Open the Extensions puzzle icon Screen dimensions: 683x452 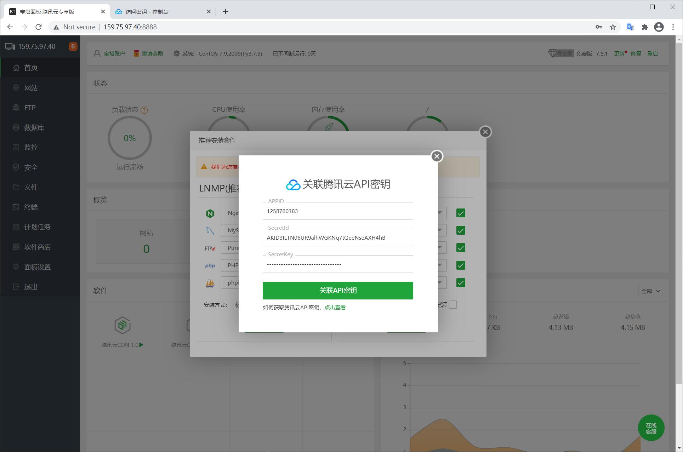tap(645, 27)
